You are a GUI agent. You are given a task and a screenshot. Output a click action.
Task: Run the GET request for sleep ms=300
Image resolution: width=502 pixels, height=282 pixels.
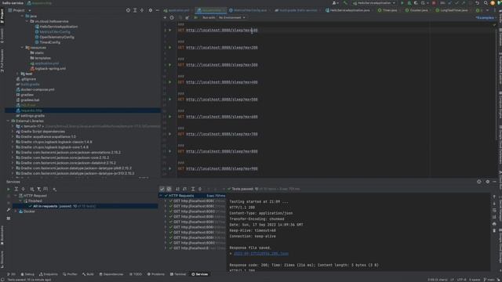tap(170, 64)
